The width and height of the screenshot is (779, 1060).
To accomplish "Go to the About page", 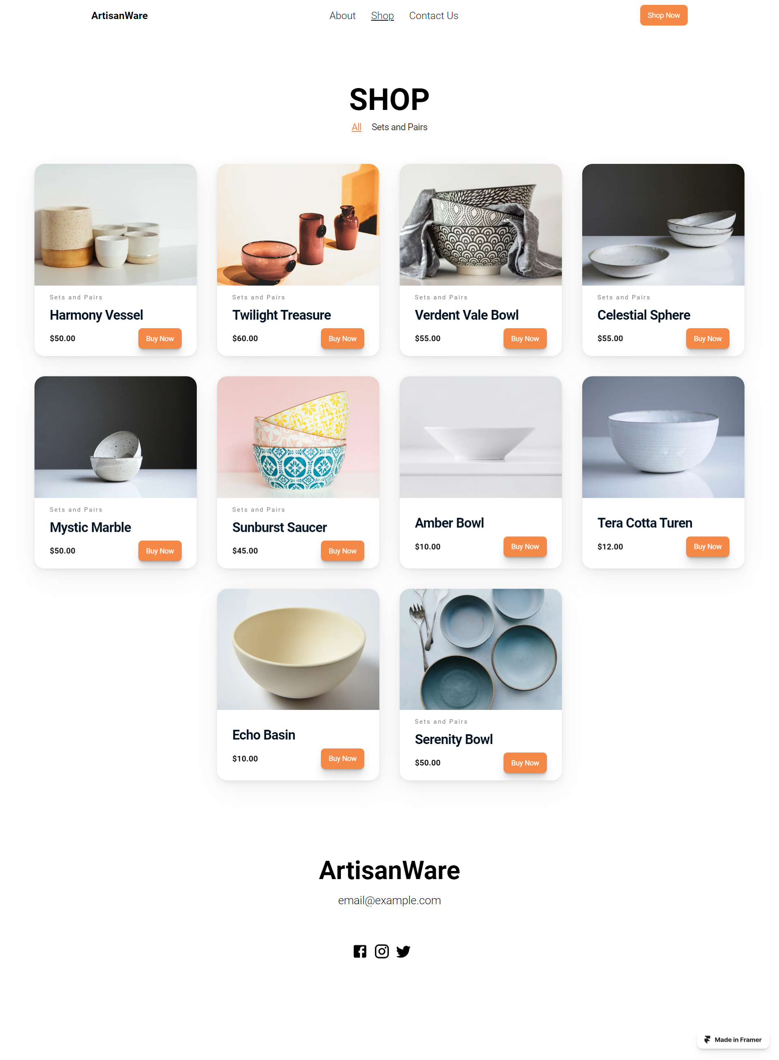I will coord(342,15).
